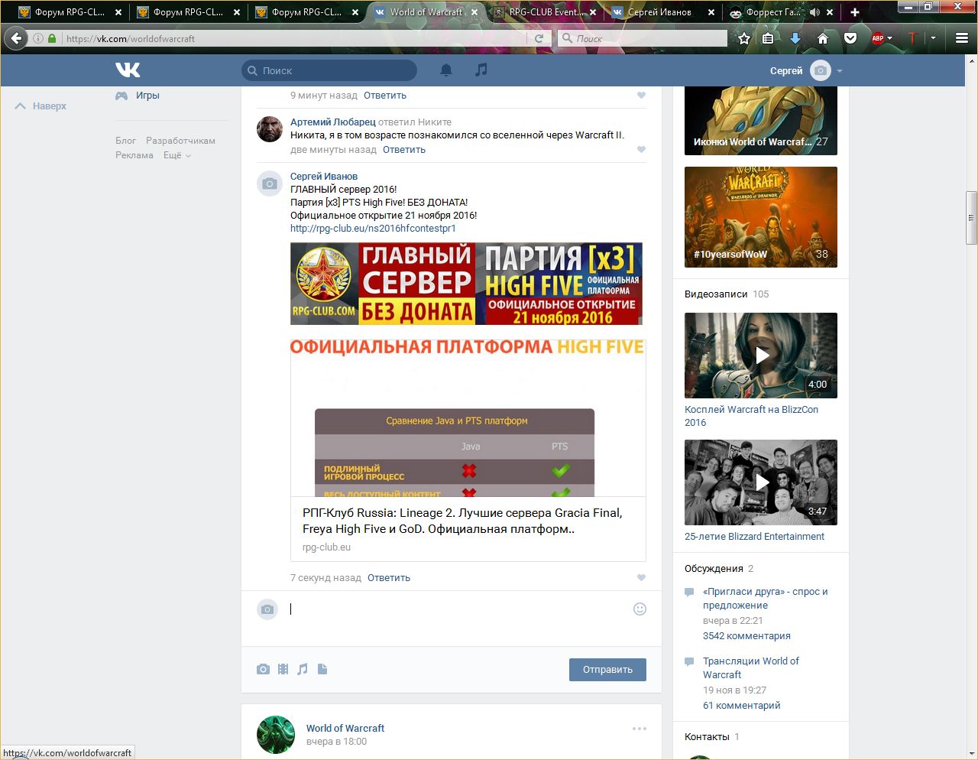Reply to the comment from 7 секунд назад

tap(389, 578)
